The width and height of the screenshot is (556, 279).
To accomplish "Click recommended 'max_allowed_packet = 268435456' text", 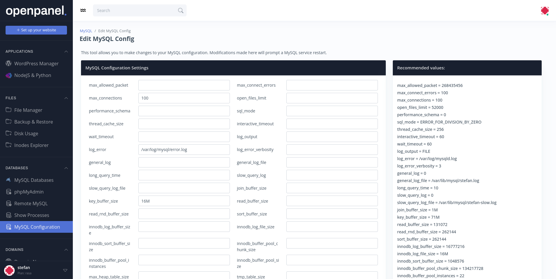I will (x=430, y=85).
